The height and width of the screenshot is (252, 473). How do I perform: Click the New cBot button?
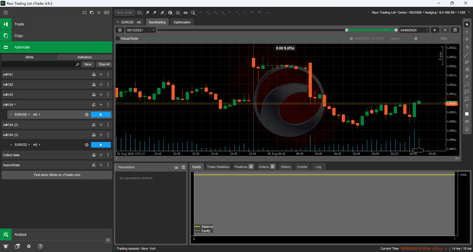[88, 64]
